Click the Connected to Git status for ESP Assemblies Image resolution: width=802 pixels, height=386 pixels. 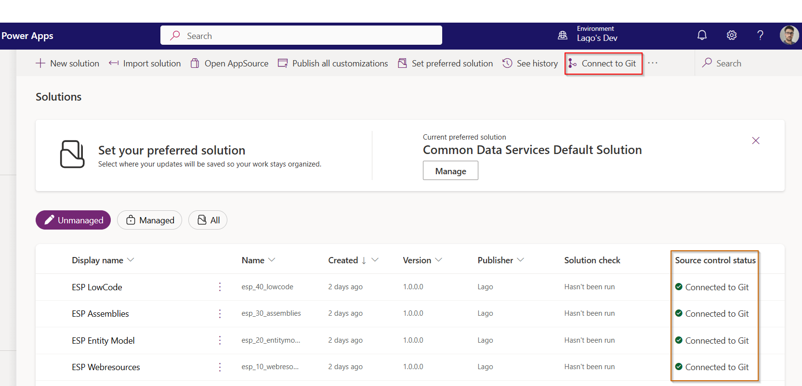[712, 313]
